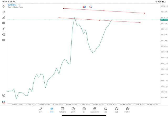
Task: Switch to the Quotes (ราคา) tab
Action: tap(41, 110)
